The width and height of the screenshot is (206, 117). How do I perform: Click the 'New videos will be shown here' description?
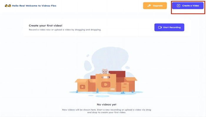(x=107, y=111)
